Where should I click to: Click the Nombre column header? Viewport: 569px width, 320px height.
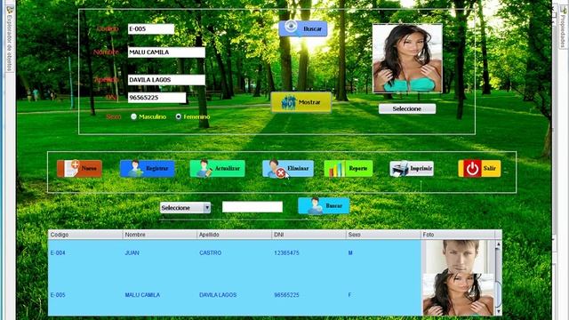(x=160, y=235)
